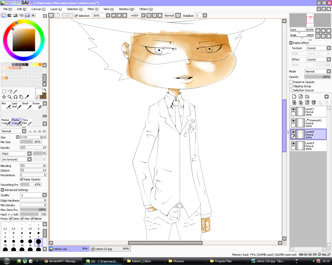Image resolution: width=332 pixels, height=265 pixels.
Task: Open the rotation angle dropdown
Action: tap(143, 16)
